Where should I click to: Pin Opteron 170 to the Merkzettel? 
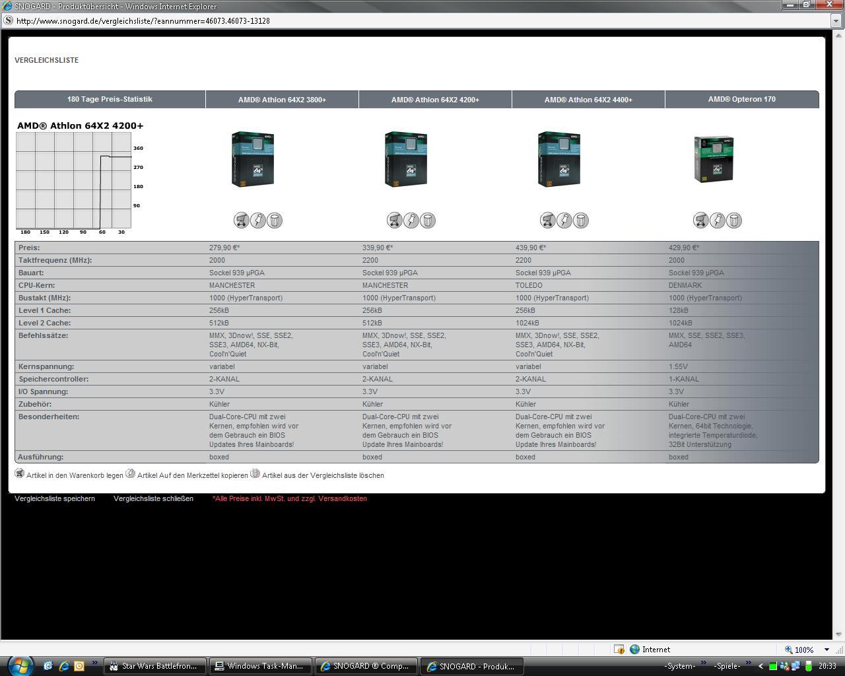[718, 220]
